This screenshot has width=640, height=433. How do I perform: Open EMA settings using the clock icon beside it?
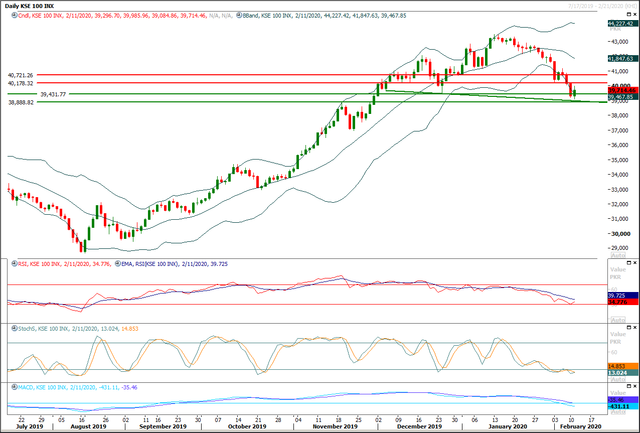117,264
